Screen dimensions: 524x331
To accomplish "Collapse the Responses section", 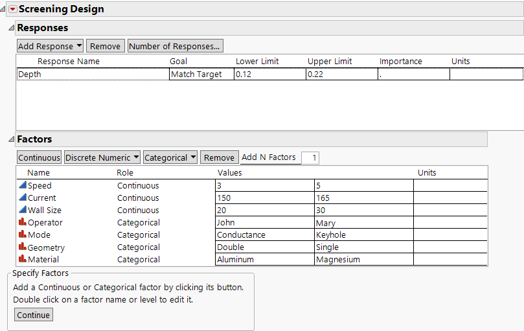I will pyautogui.click(x=10, y=29).
